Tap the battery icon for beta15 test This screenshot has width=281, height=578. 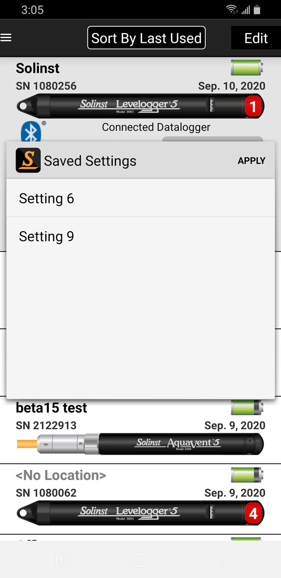(x=246, y=407)
